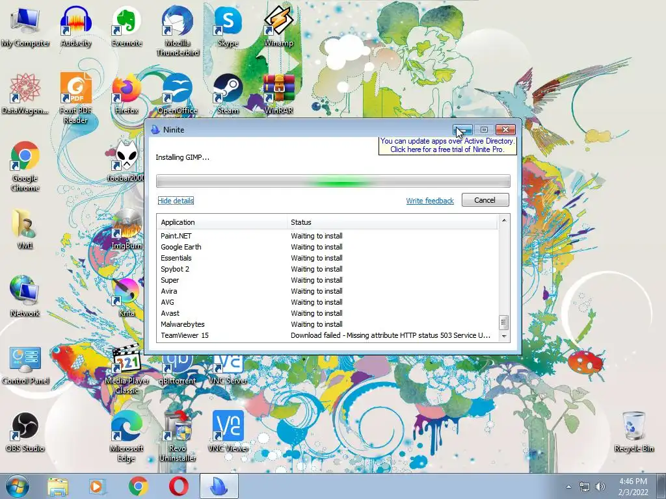Open the volume control tray icon
This screenshot has width=666, height=499.
tap(600, 487)
